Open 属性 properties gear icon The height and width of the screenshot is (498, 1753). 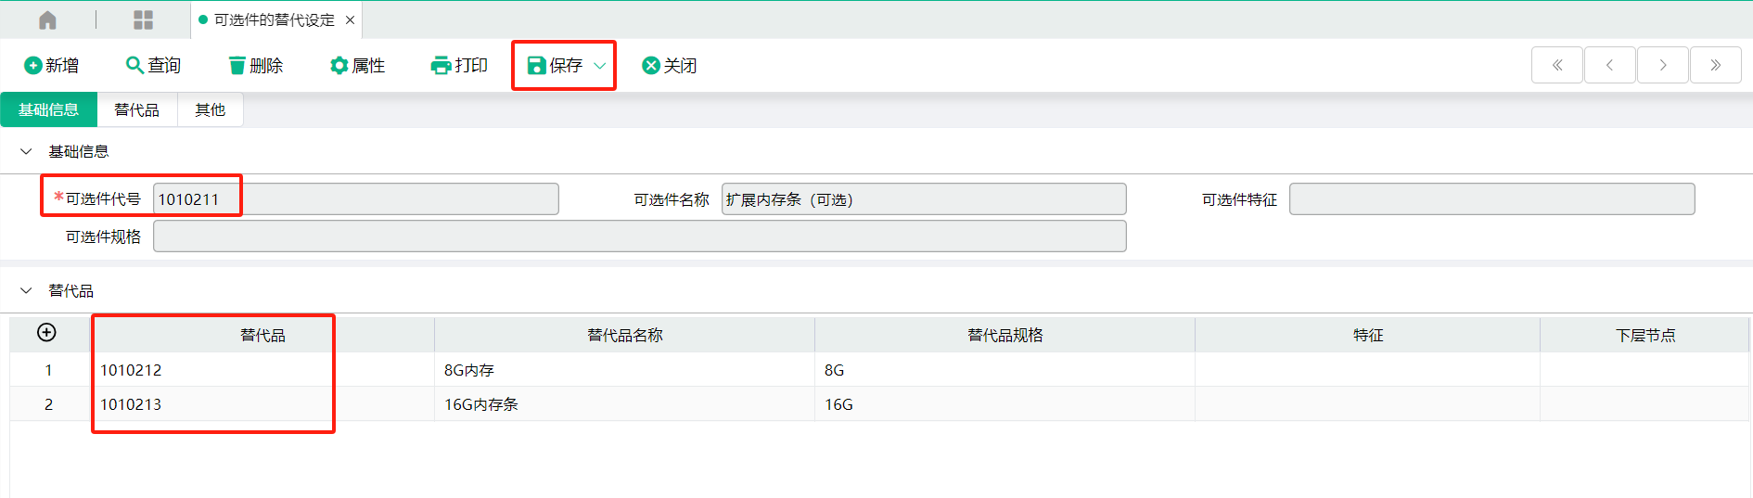pos(339,65)
